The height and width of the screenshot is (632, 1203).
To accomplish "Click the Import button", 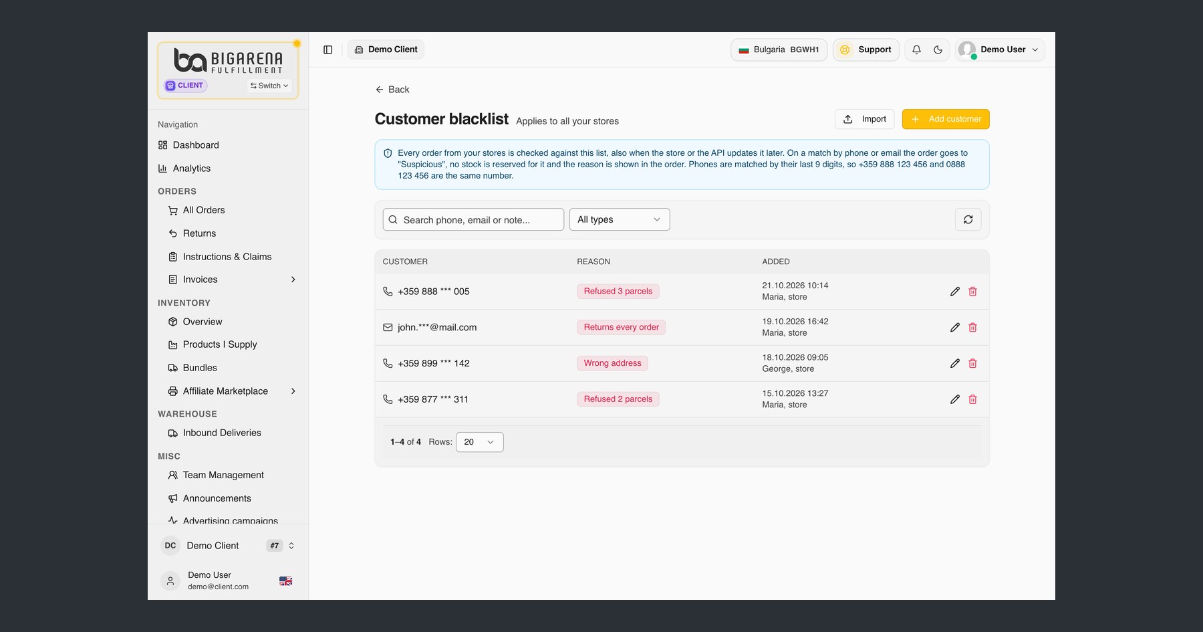I will [864, 119].
